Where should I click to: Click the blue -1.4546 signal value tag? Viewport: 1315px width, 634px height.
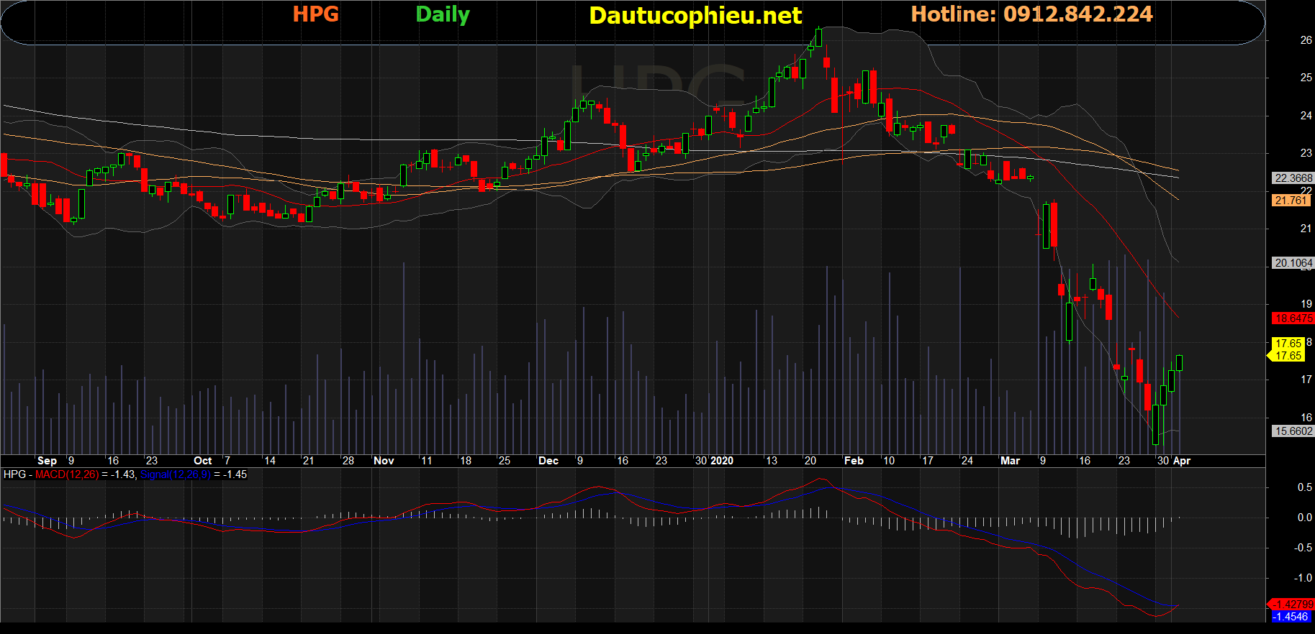click(1291, 617)
